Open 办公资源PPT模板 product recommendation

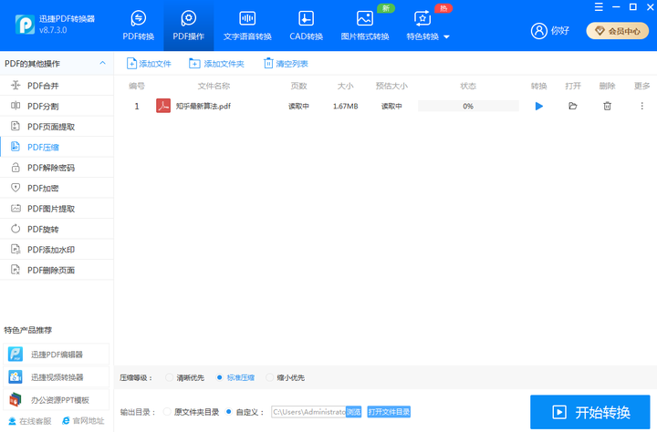coord(57,400)
